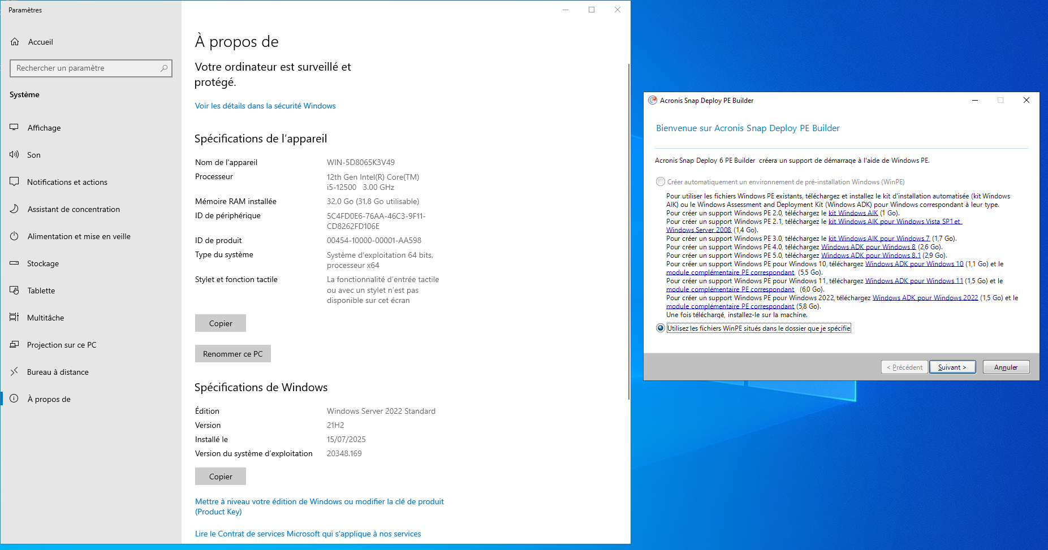Image resolution: width=1048 pixels, height=550 pixels.
Task: Click Annuler in the Acronis PE Builder
Action: 1006,367
